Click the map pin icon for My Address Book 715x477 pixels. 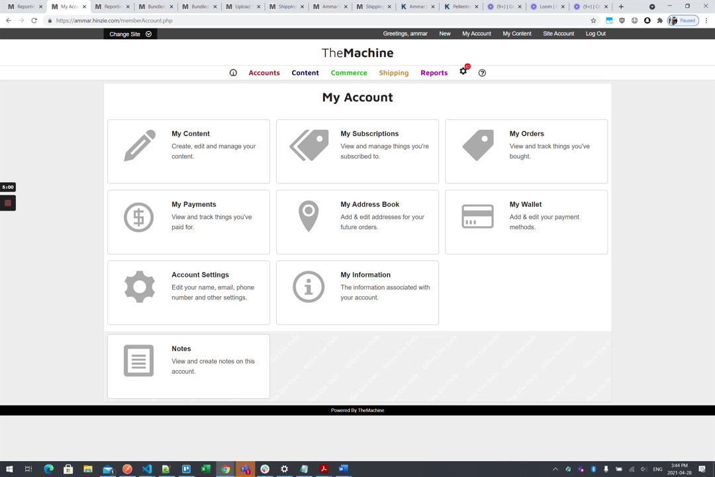point(309,216)
